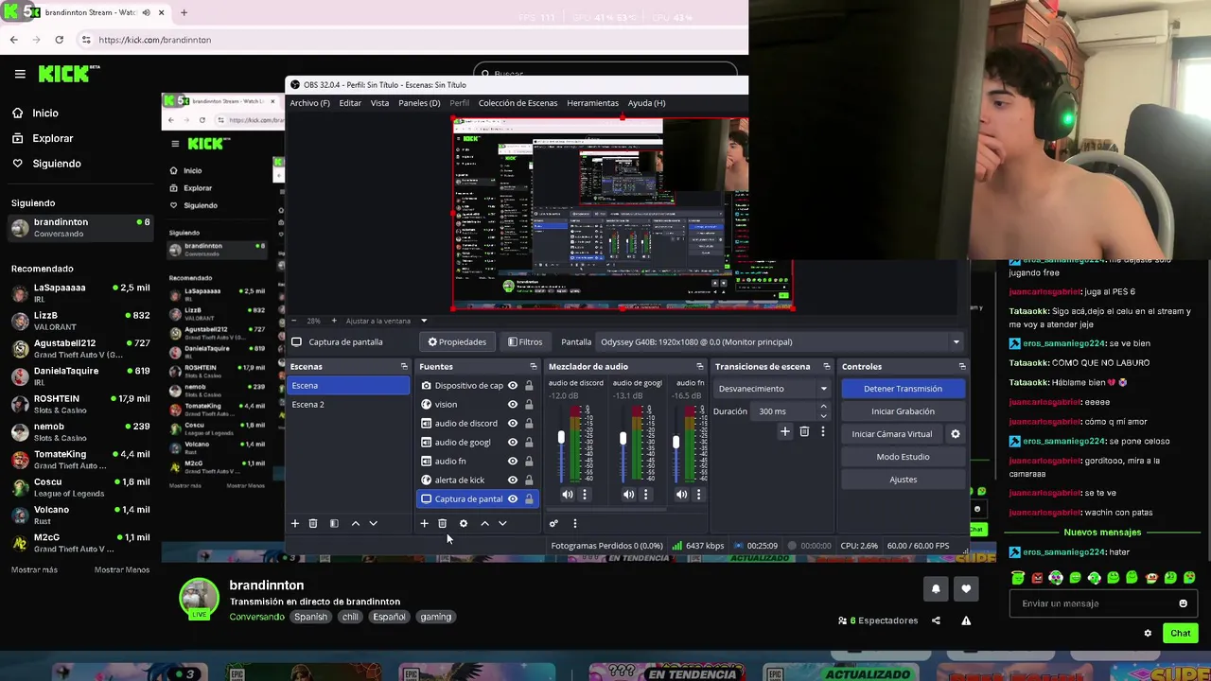This screenshot has width=1211, height=681.
Task: Add a new scene with Escenas plus icon
Action: click(x=294, y=523)
